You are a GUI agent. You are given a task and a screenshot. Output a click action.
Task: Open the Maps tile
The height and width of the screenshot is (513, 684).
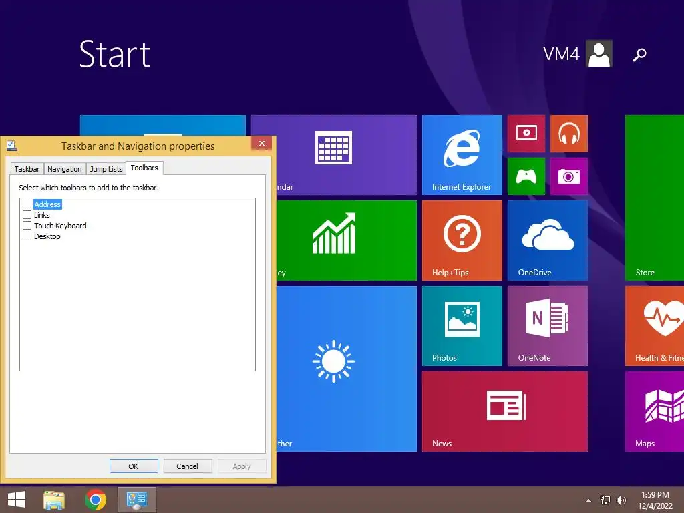tap(655, 411)
